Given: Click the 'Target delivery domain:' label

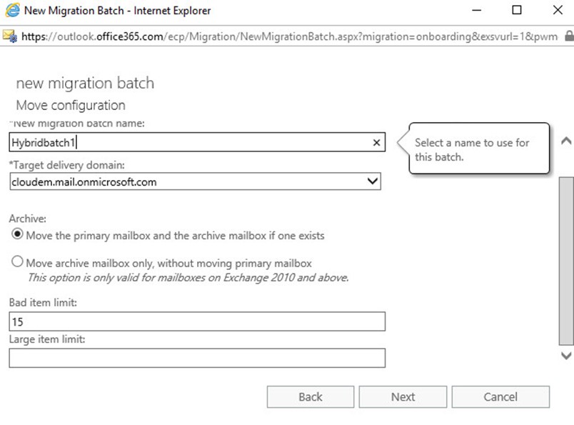Looking at the screenshot, I should (x=67, y=165).
